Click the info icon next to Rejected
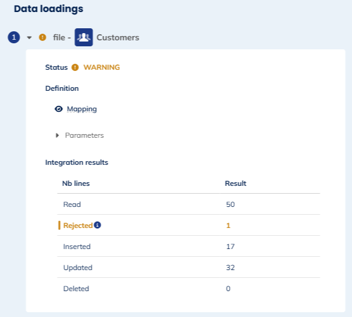Image resolution: width=352 pixels, height=317 pixels. coord(98,225)
